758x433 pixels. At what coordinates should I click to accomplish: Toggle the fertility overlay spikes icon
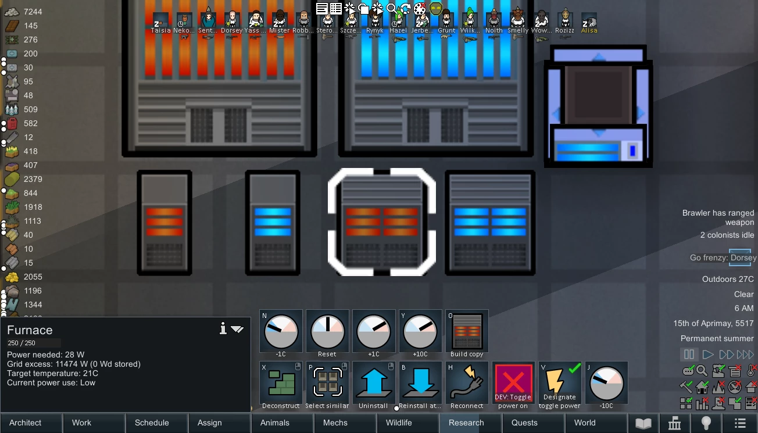tap(719, 386)
